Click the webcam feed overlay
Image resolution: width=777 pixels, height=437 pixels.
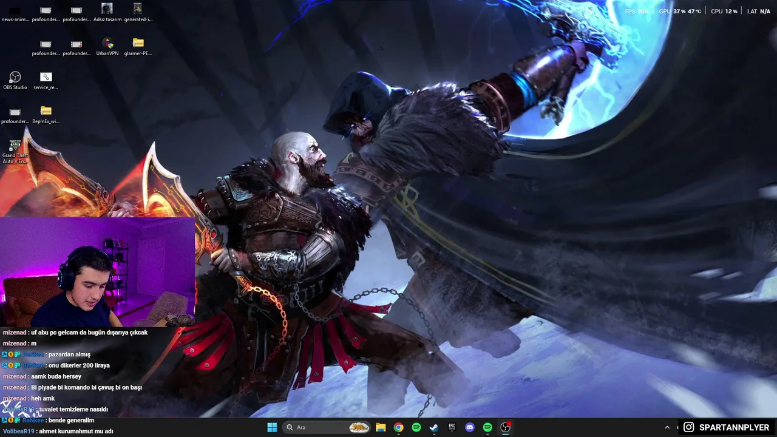click(98, 273)
